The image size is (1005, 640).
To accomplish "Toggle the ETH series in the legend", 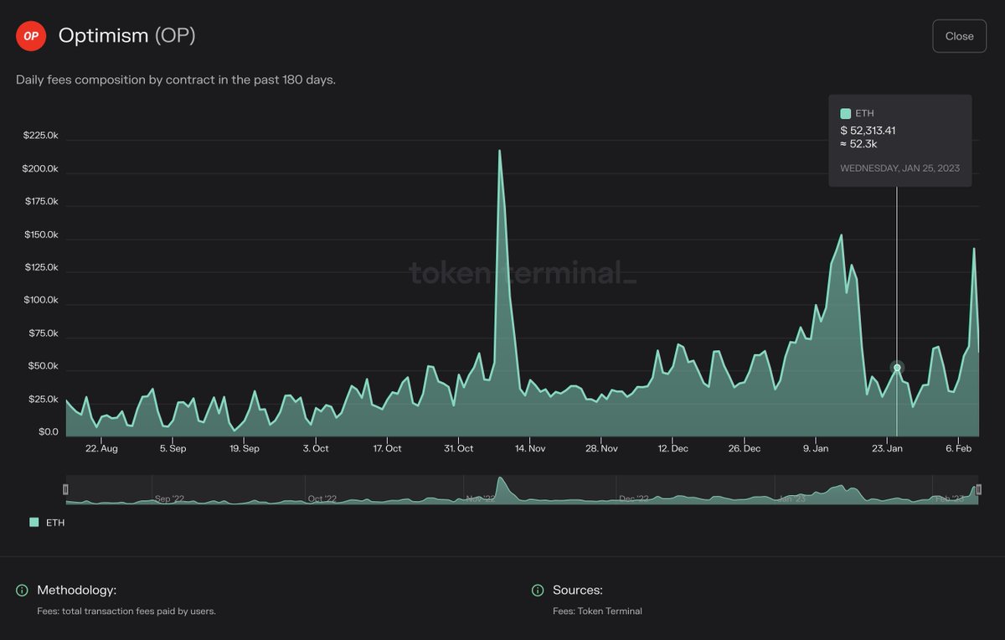I will [47, 522].
